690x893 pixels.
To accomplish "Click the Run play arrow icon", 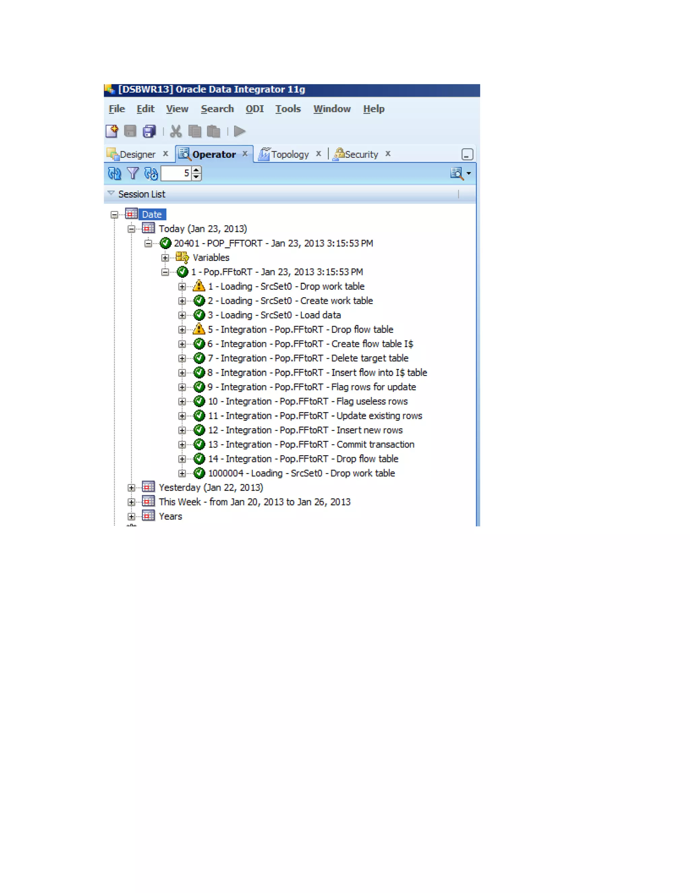I will [x=240, y=131].
